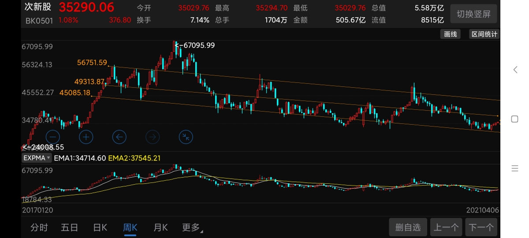Tap the 67095.99 peak price marker
529x238 pixels.
point(195,45)
